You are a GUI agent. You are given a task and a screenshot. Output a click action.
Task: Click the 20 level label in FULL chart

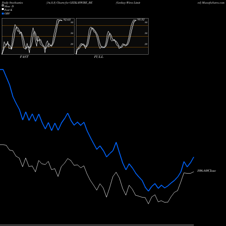coord(146,44)
